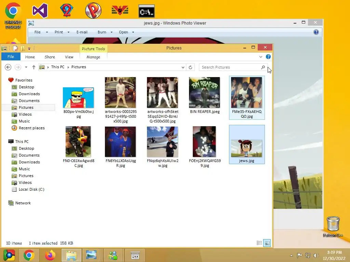Click Photo Viewer help icon
Viewport: 350px width, 262px height.
[316, 32]
